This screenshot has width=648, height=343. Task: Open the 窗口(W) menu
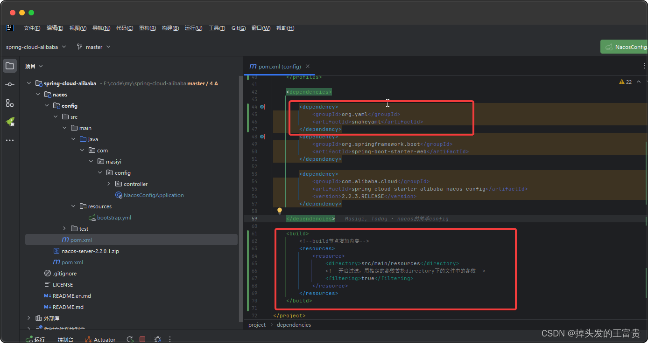pyautogui.click(x=261, y=28)
